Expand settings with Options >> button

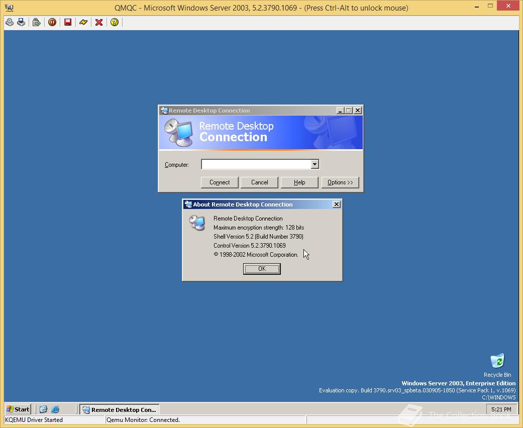point(340,182)
